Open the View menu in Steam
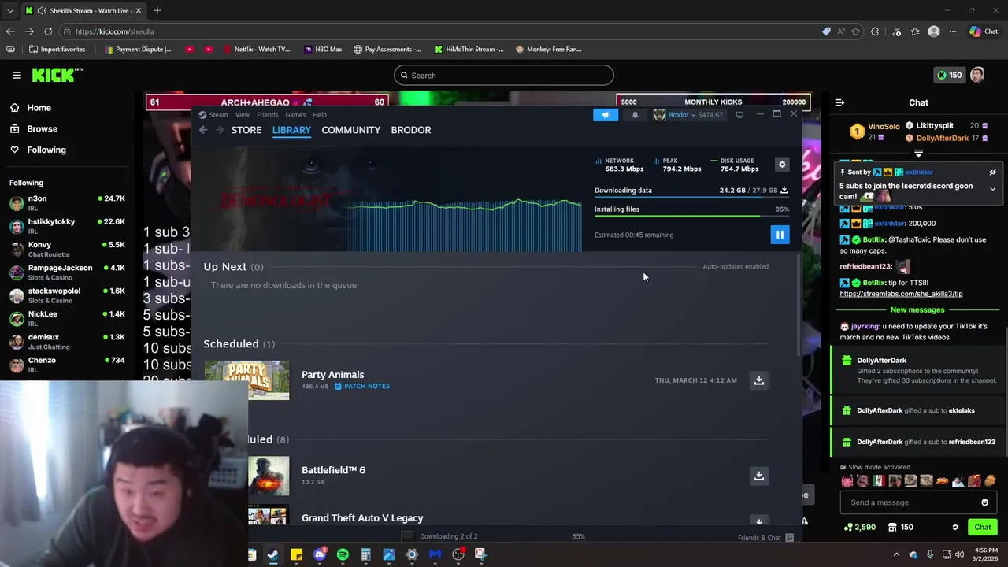 pos(242,115)
